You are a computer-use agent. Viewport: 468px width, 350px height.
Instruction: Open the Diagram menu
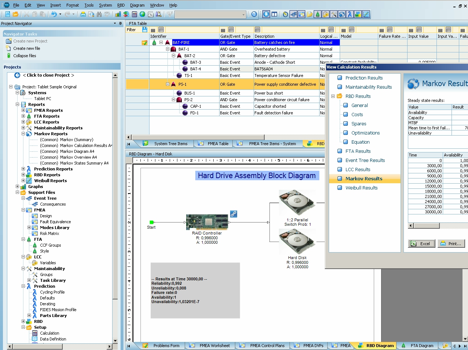coord(137,5)
